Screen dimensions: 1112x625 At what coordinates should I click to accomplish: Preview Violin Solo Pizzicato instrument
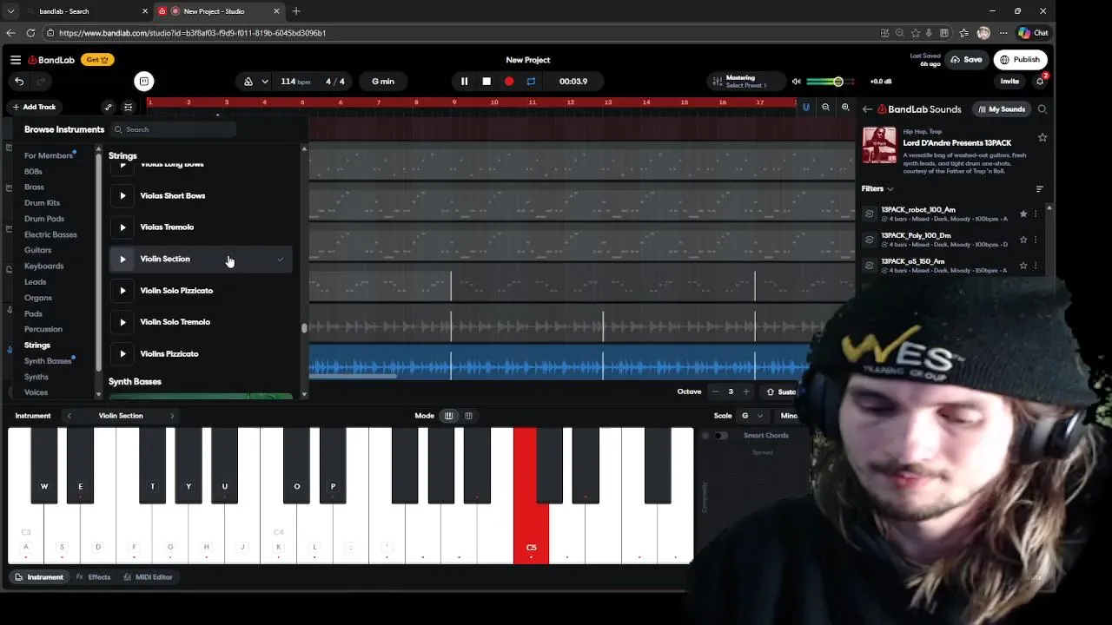click(x=122, y=291)
